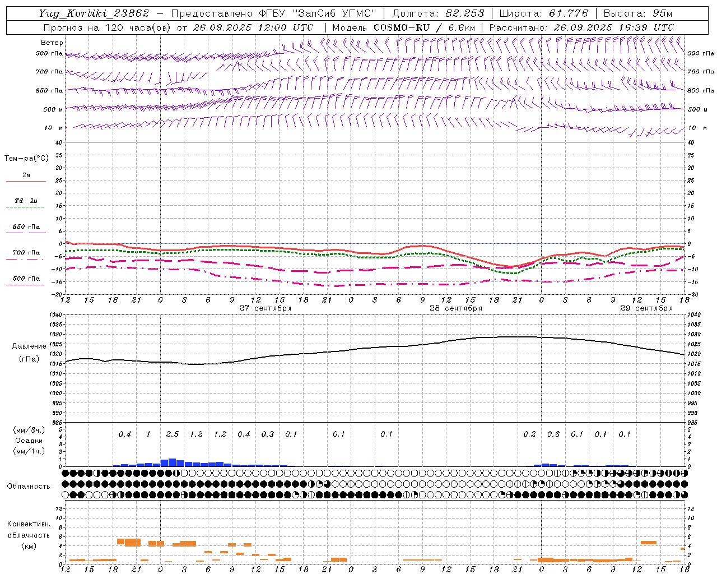Image resolution: width=717 pixels, height=574 pixels.
Task: Click the Осадки precipitation label
Action: pos(29,441)
